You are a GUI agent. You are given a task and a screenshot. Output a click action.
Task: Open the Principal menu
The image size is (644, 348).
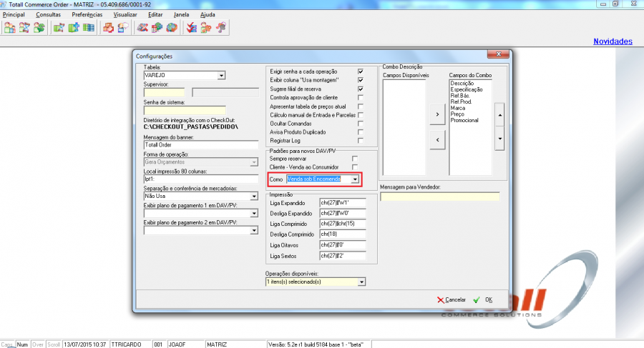[x=14, y=14]
